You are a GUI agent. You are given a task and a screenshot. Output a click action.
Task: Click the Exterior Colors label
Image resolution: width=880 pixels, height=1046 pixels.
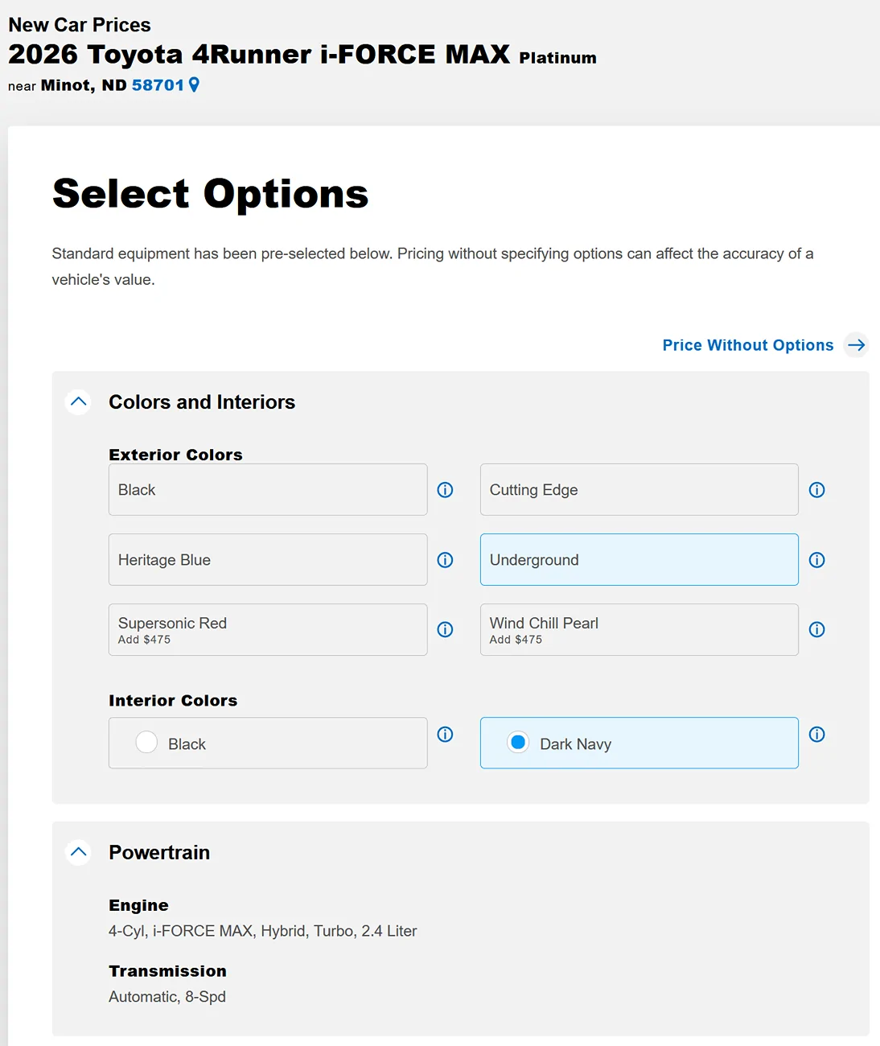pyautogui.click(x=175, y=455)
